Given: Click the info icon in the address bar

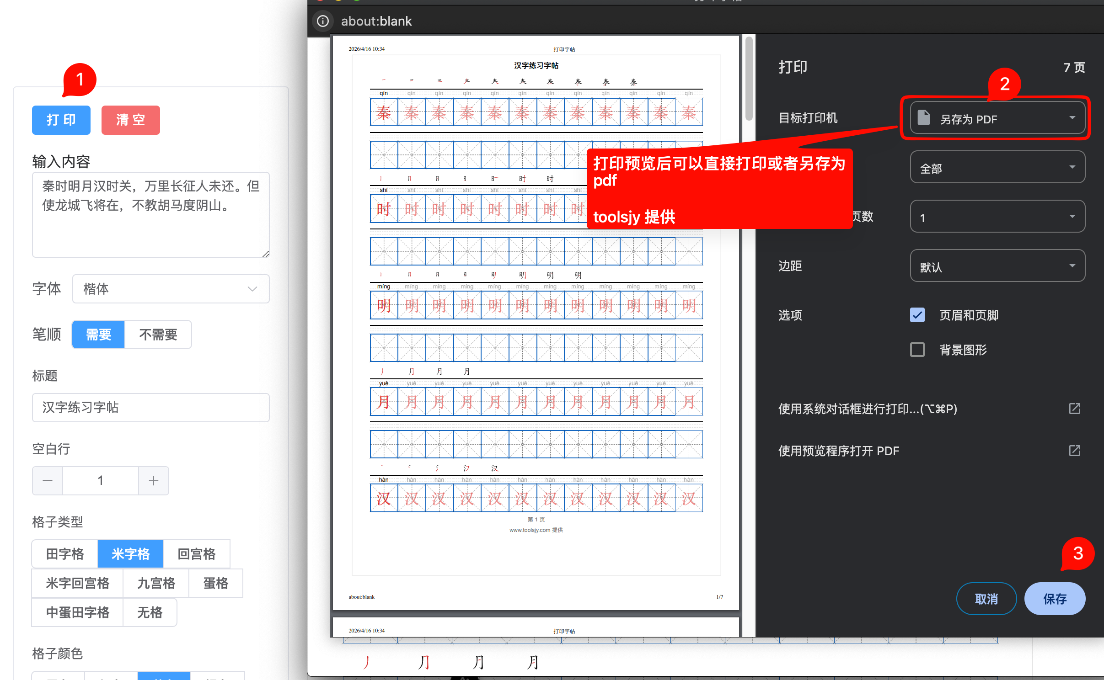Looking at the screenshot, I should point(323,21).
